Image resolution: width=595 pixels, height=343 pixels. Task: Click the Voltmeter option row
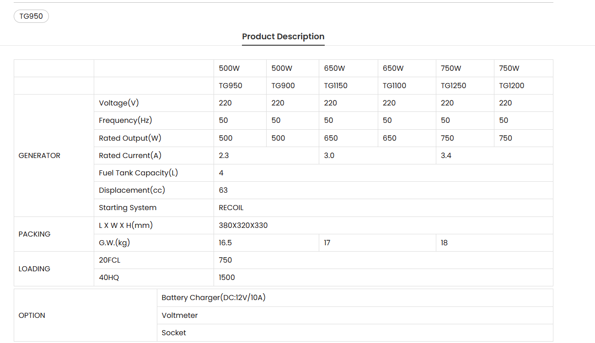(x=180, y=316)
